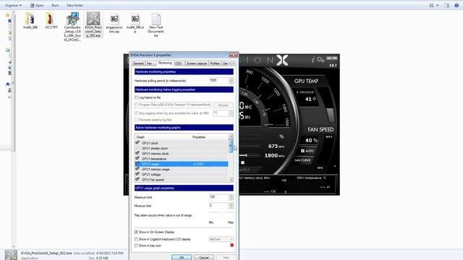Click the alarm Max value field
463x260 pixels.
(x=228, y=215)
